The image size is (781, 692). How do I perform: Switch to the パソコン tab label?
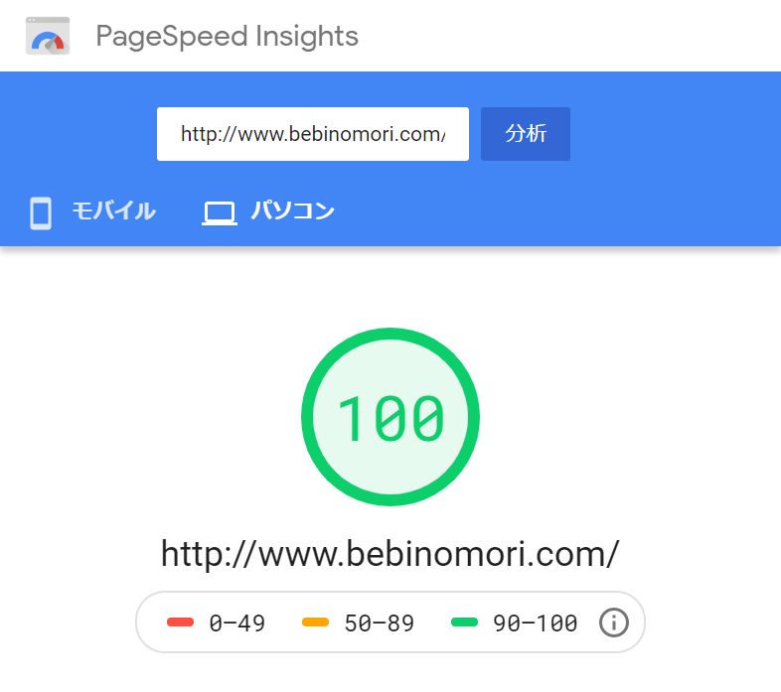pos(293,211)
